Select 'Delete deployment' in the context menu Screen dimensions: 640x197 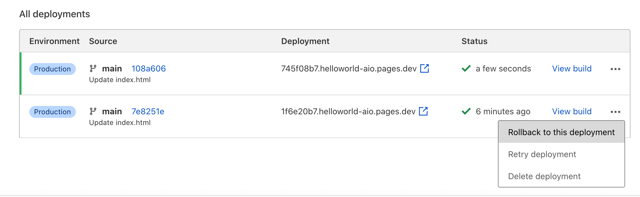click(x=544, y=176)
